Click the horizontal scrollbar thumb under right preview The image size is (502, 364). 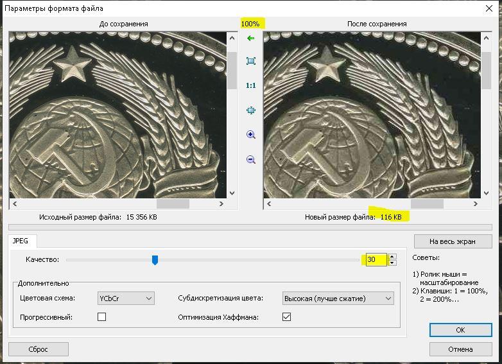point(427,204)
